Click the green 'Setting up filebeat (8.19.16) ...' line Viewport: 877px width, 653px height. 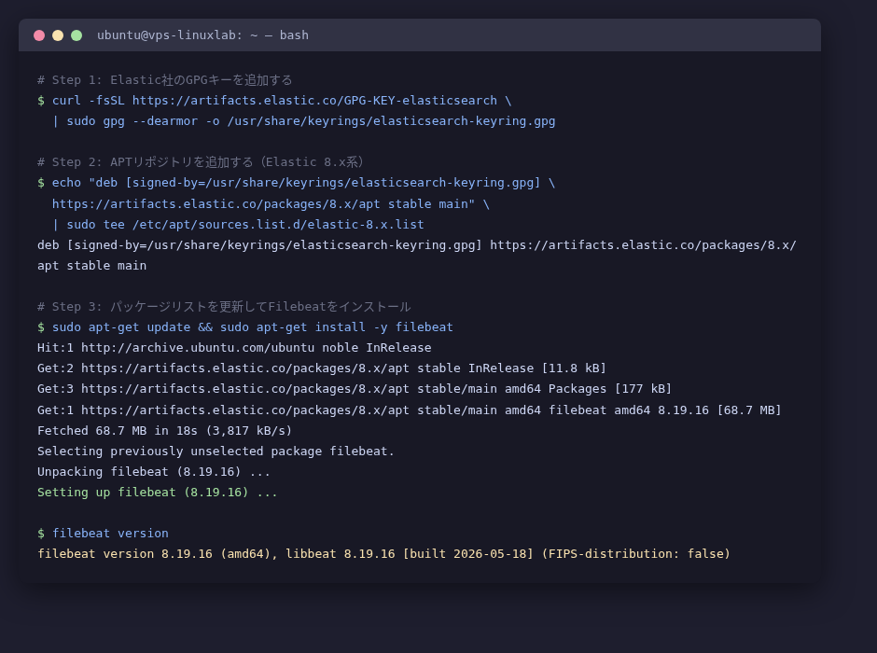(157, 493)
